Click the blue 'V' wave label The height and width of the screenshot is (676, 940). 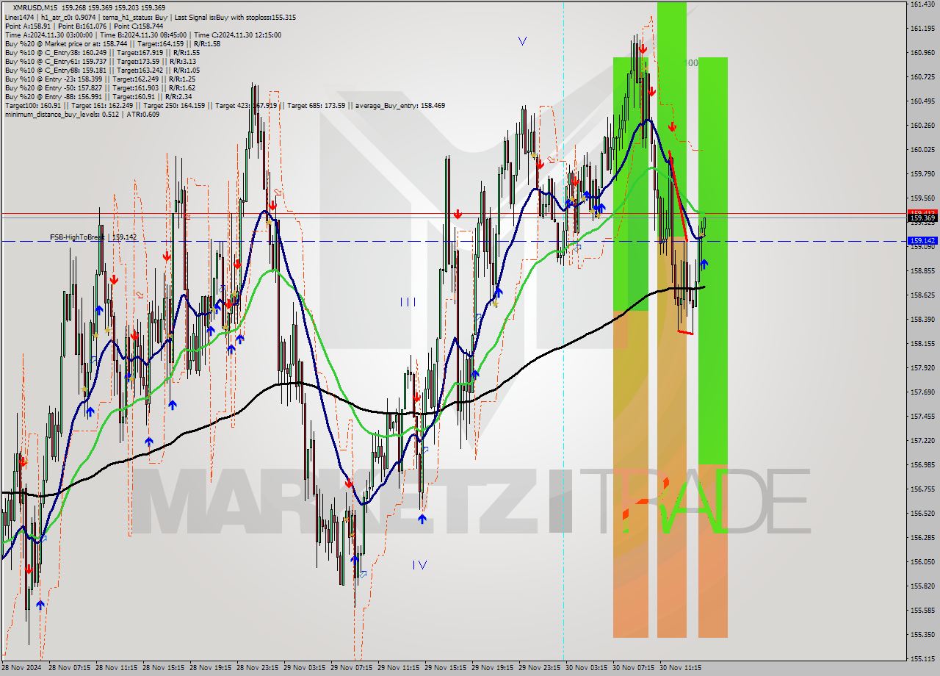[x=522, y=41]
